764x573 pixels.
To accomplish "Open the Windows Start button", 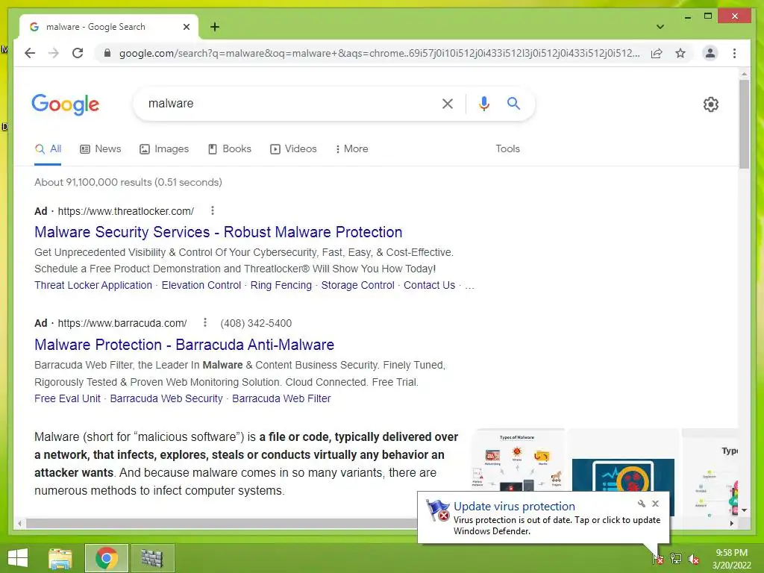I will point(18,558).
